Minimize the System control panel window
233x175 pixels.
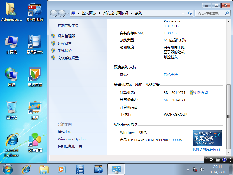pyautogui.click(x=206, y=6)
